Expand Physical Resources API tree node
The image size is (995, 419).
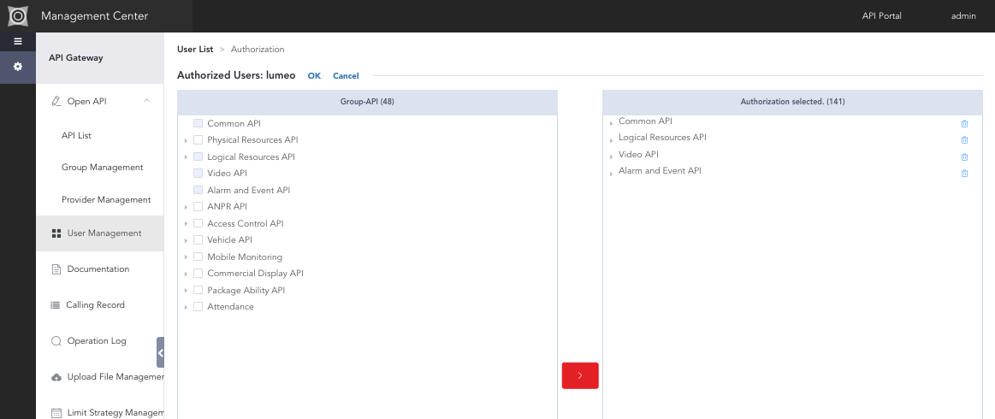(186, 141)
